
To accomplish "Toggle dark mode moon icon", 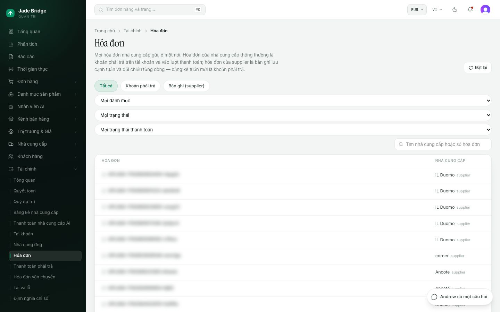I will pos(455,10).
